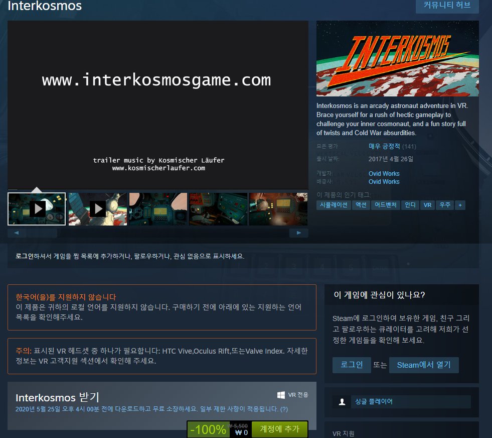This screenshot has height=438, width=492.
Task: Select the fifth screenshot thumbnail
Action: pyautogui.click(x=279, y=209)
